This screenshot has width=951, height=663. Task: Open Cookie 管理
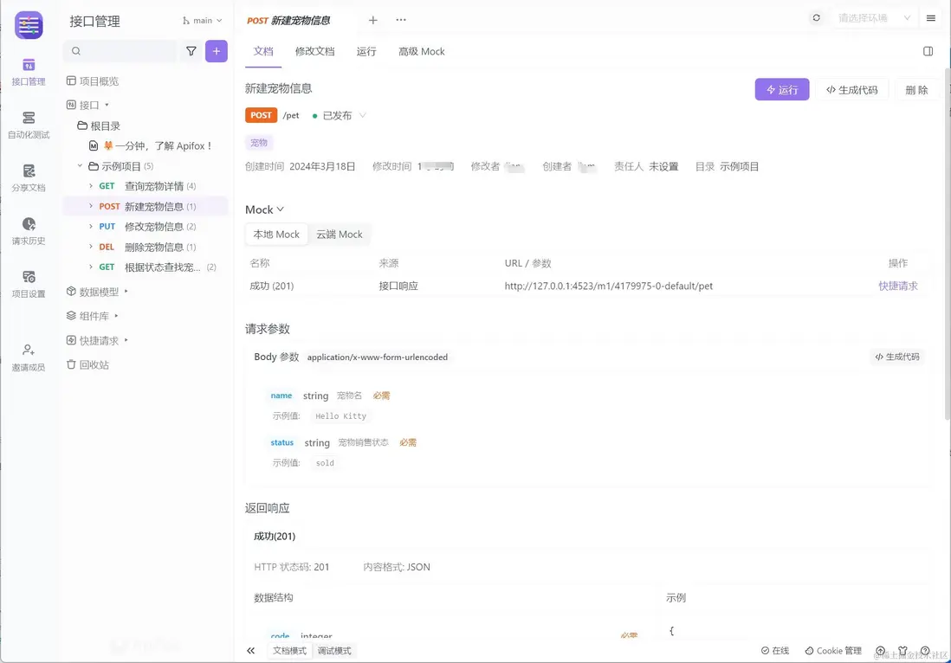coord(832,651)
